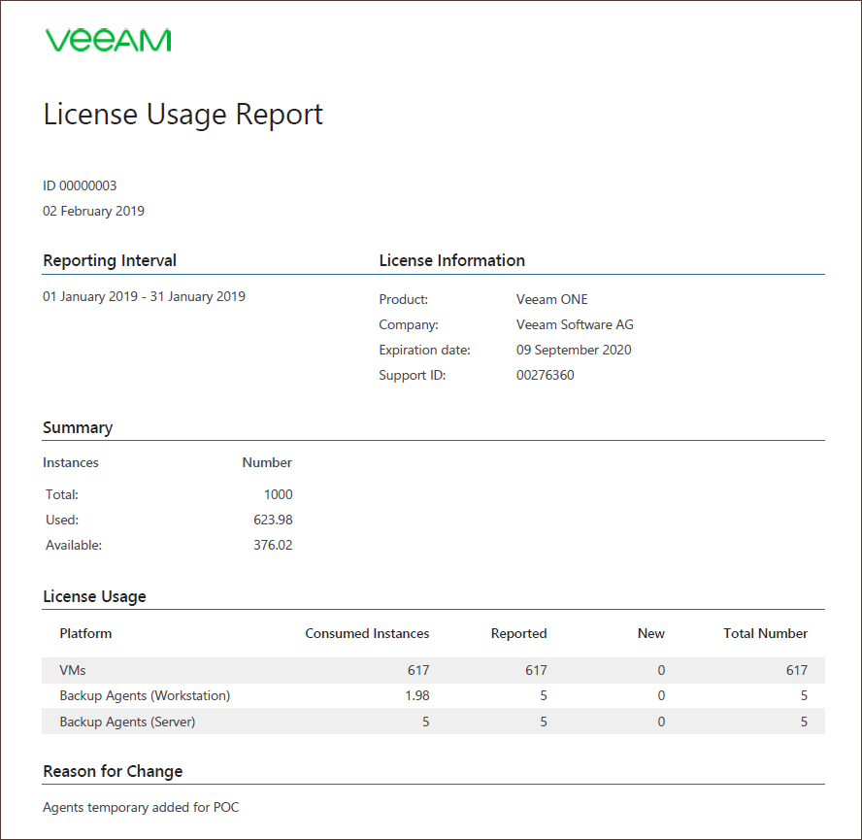Click the 'Total:' row label in Summary
Screen dimensions: 862x840
pos(62,494)
